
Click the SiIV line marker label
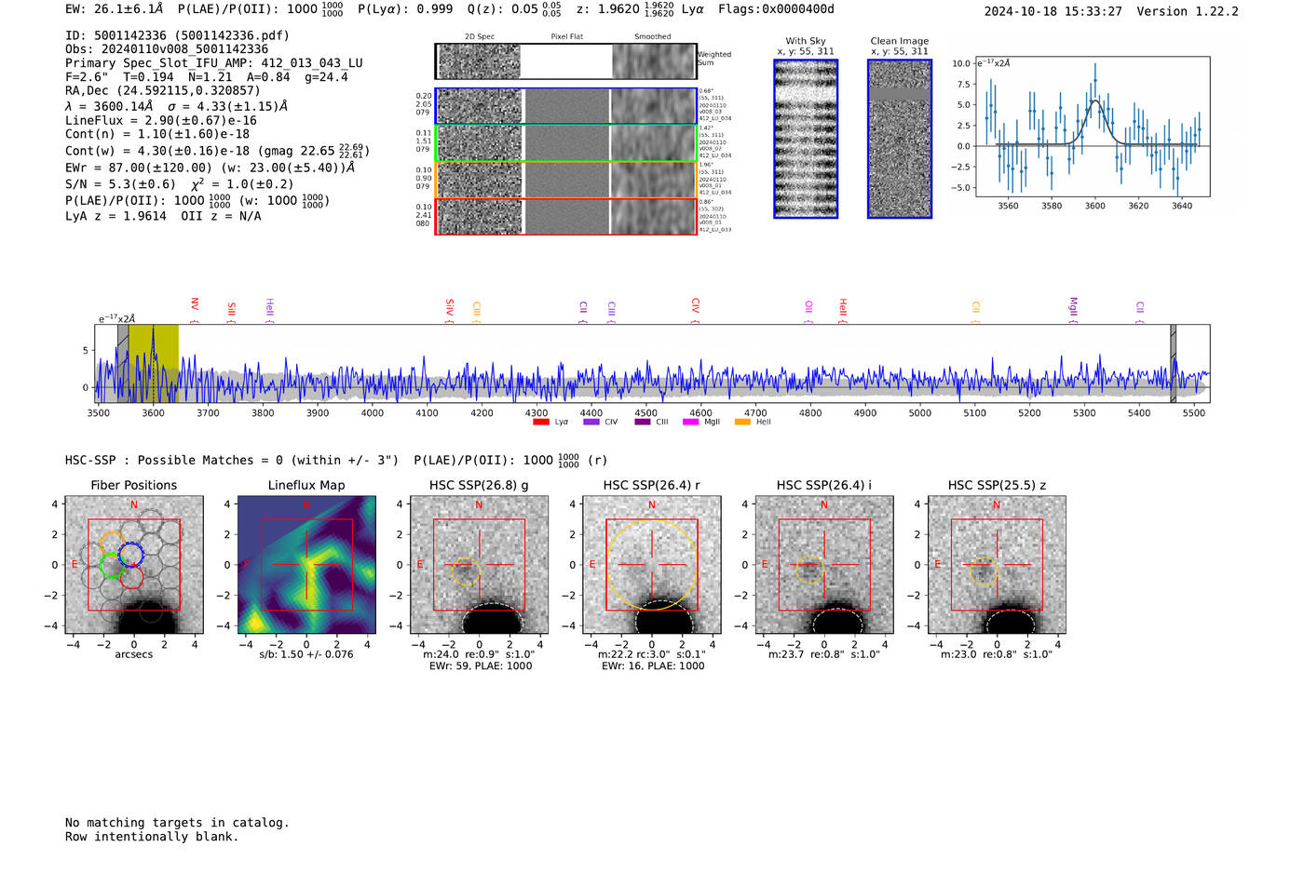point(450,306)
